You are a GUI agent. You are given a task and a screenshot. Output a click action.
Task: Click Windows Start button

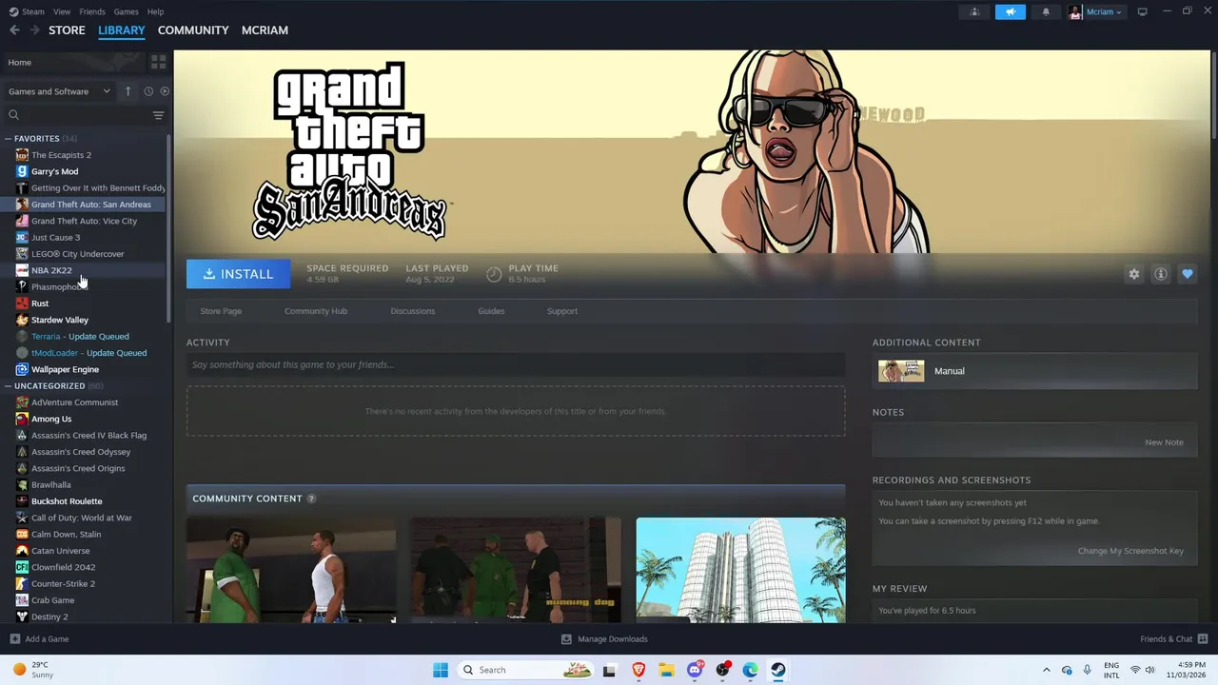[x=440, y=670]
